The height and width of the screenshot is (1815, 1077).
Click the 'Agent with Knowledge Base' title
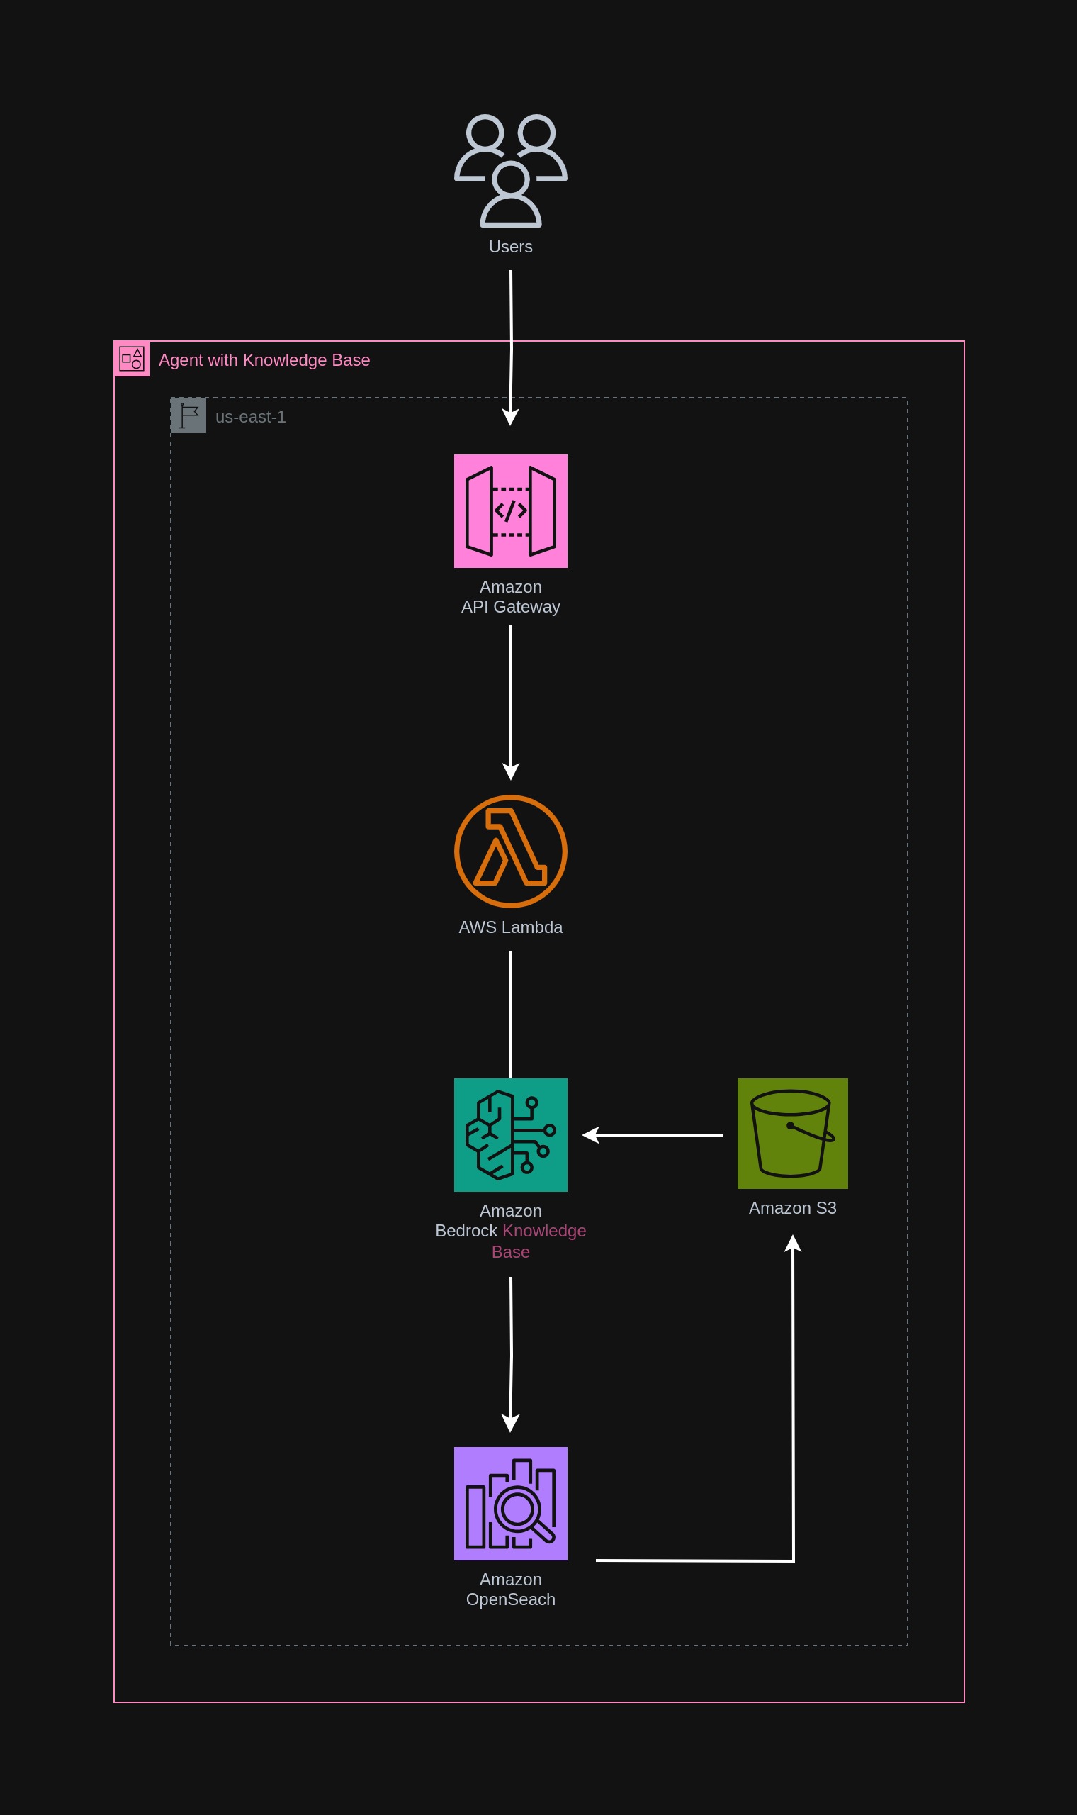(x=264, y=360)
